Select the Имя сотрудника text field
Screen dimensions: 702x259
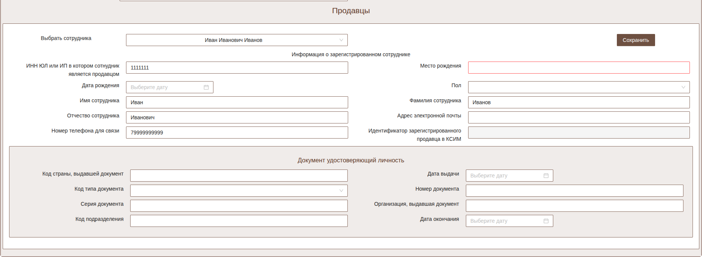(237, 102)
